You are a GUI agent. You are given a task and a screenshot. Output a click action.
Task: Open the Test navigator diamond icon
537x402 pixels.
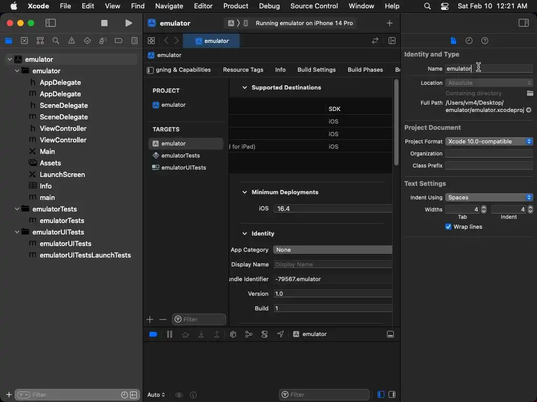pos(88,41)
